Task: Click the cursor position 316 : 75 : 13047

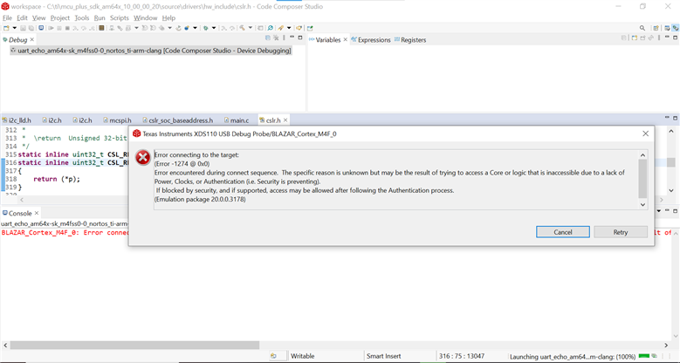Action: tap(462, 356)
